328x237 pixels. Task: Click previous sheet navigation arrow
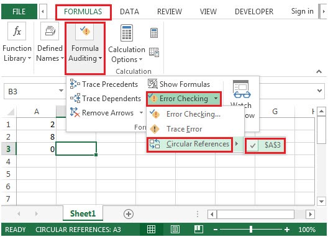tap(19, 213)
